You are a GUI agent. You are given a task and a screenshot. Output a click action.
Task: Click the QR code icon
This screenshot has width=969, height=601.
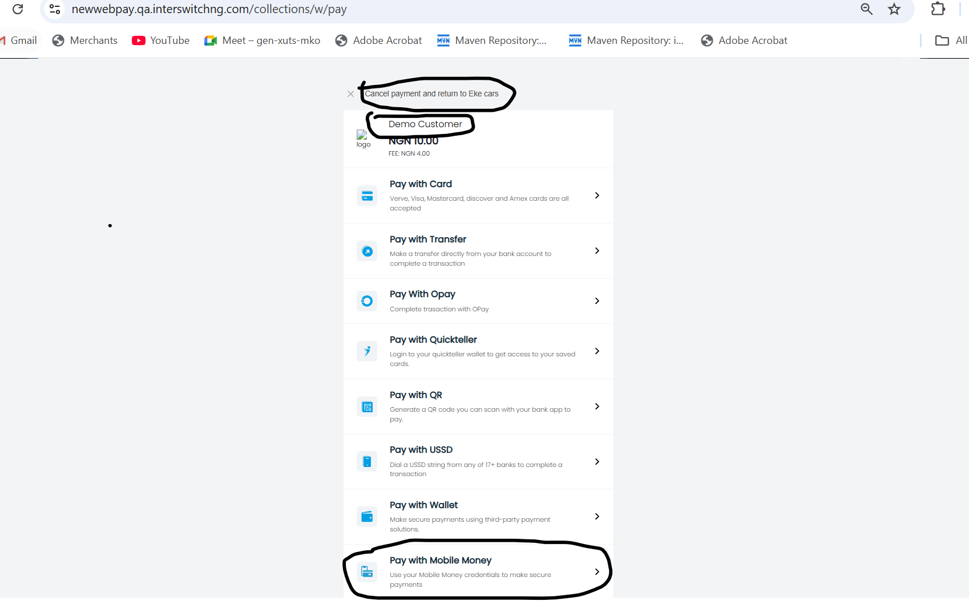367,407
